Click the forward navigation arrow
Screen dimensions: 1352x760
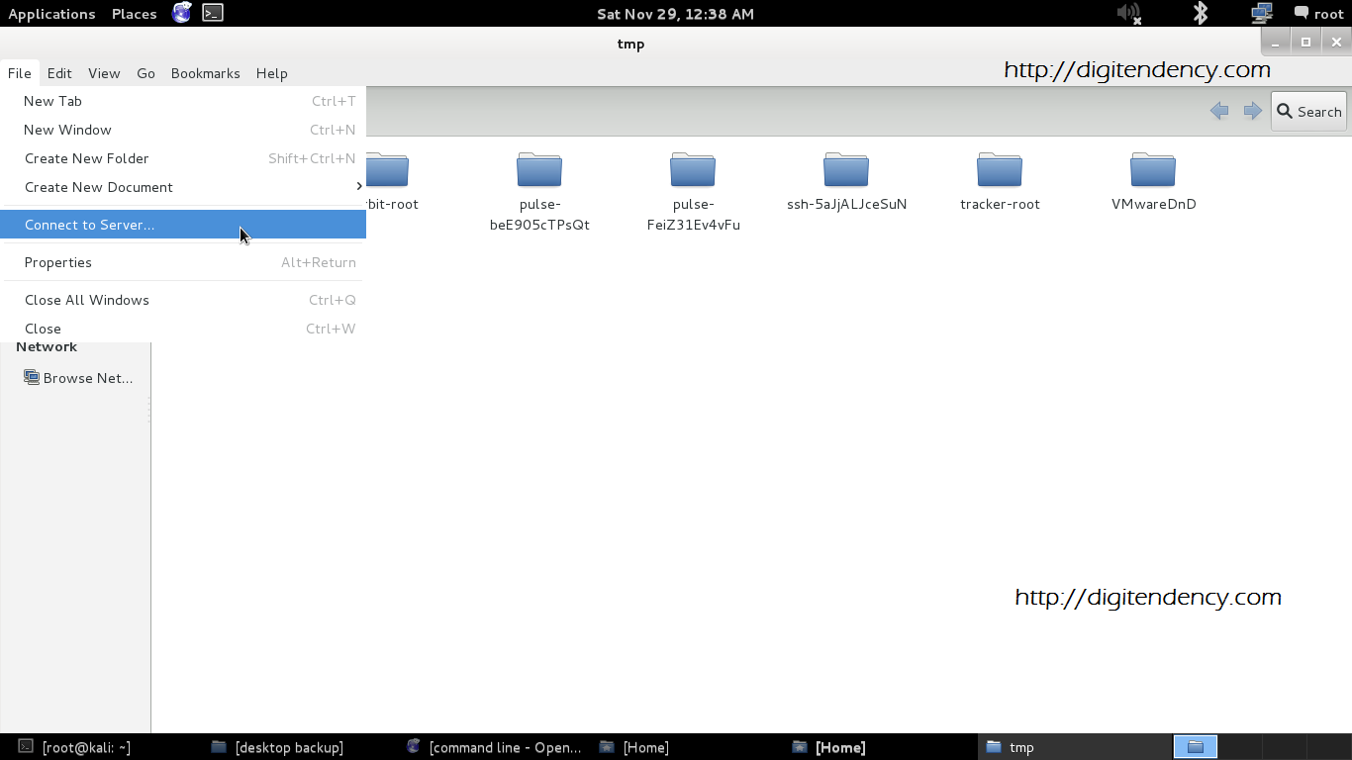(1253, 111)
